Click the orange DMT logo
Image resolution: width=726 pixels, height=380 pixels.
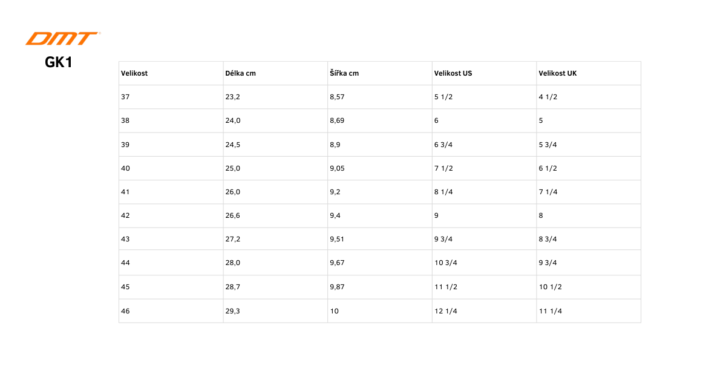coord(62,39)
